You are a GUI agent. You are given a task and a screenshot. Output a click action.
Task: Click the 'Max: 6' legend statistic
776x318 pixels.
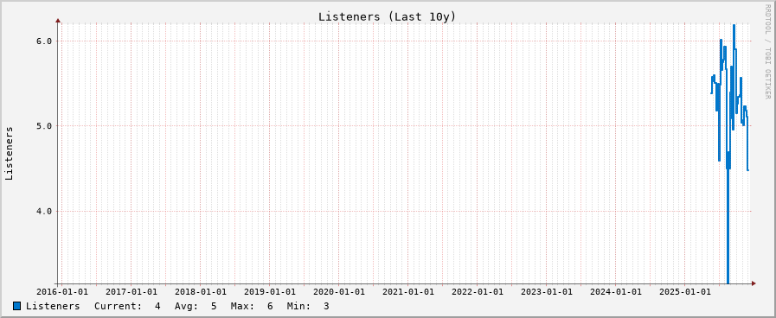click(252, 306)
